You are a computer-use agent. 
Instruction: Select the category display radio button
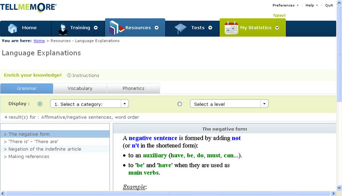40,104
